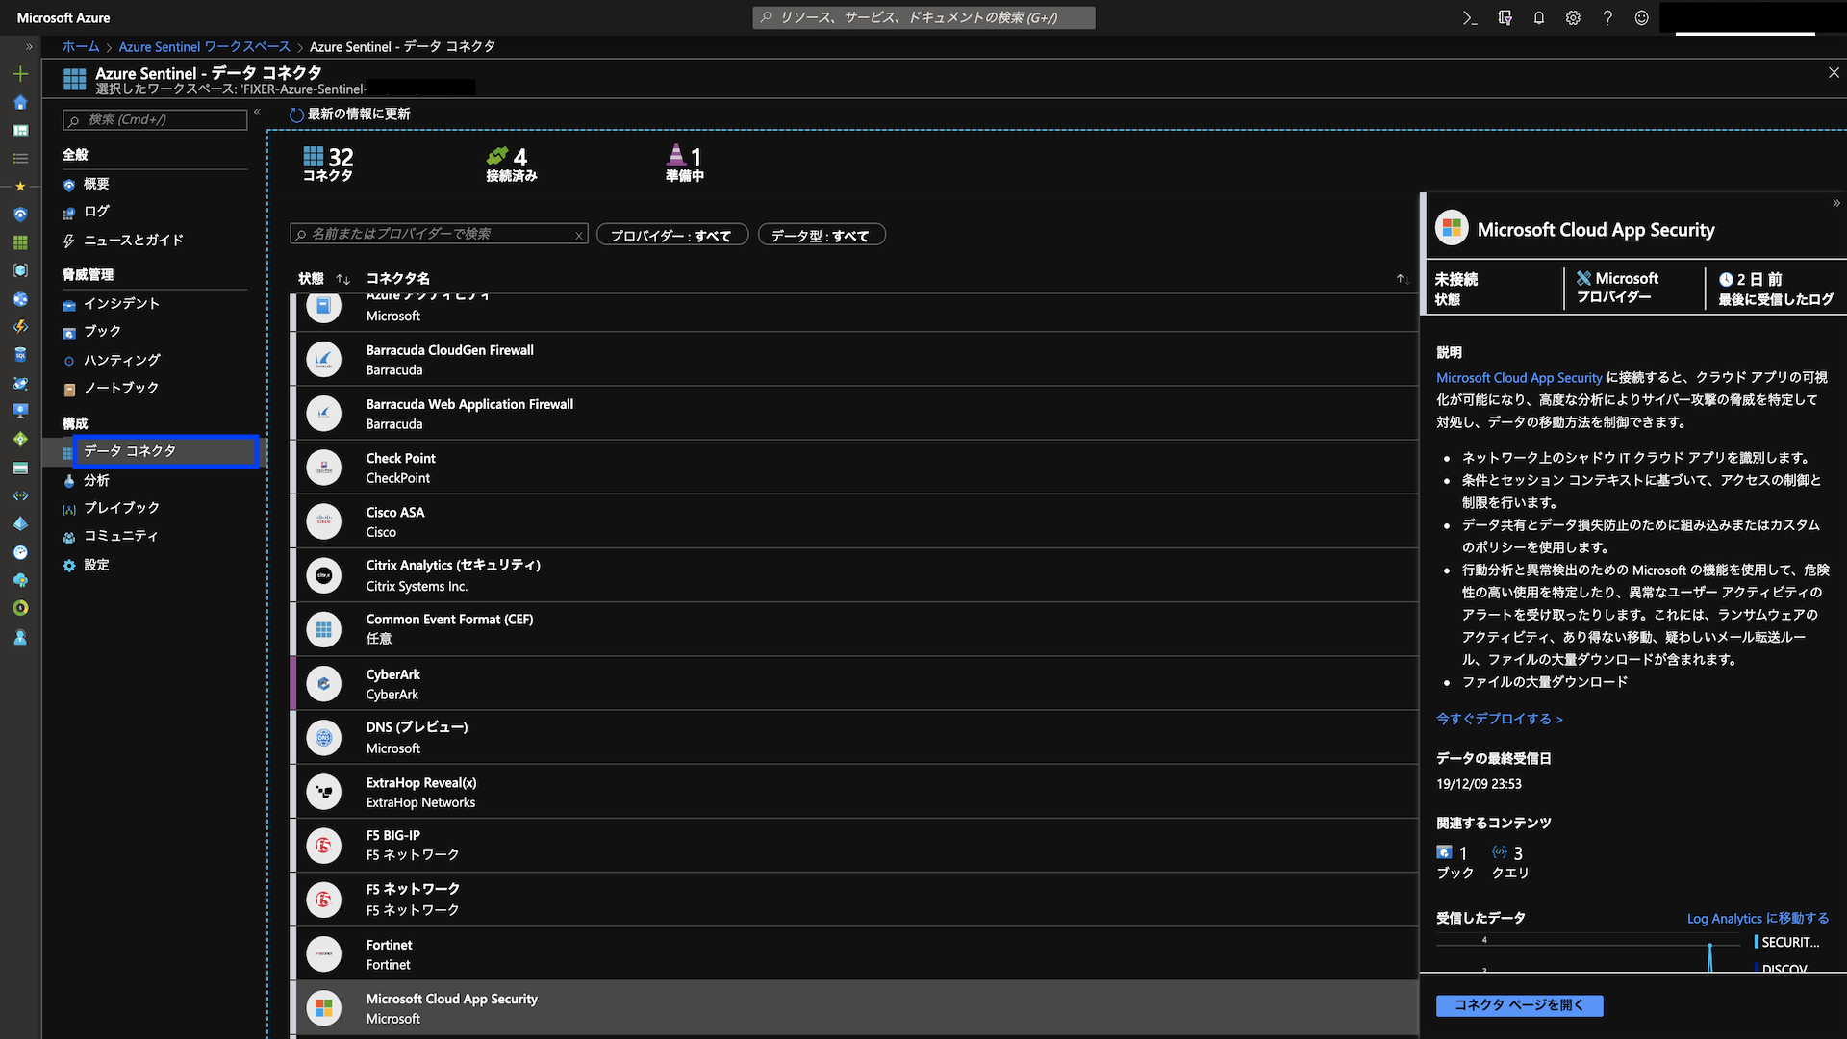Click the 今すぐデプロイする link
The image size is (1847, 1039).
pyautogui.click(x=1499, y=719)
